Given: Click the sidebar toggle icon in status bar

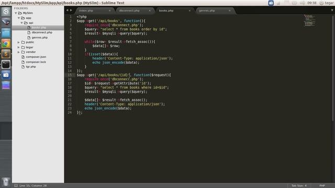Looking at the screenshot, I should click(x=16, y=186).
